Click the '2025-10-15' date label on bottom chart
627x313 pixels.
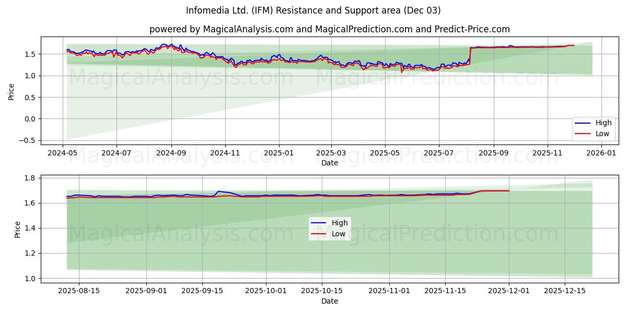click(x=321, y=291)
